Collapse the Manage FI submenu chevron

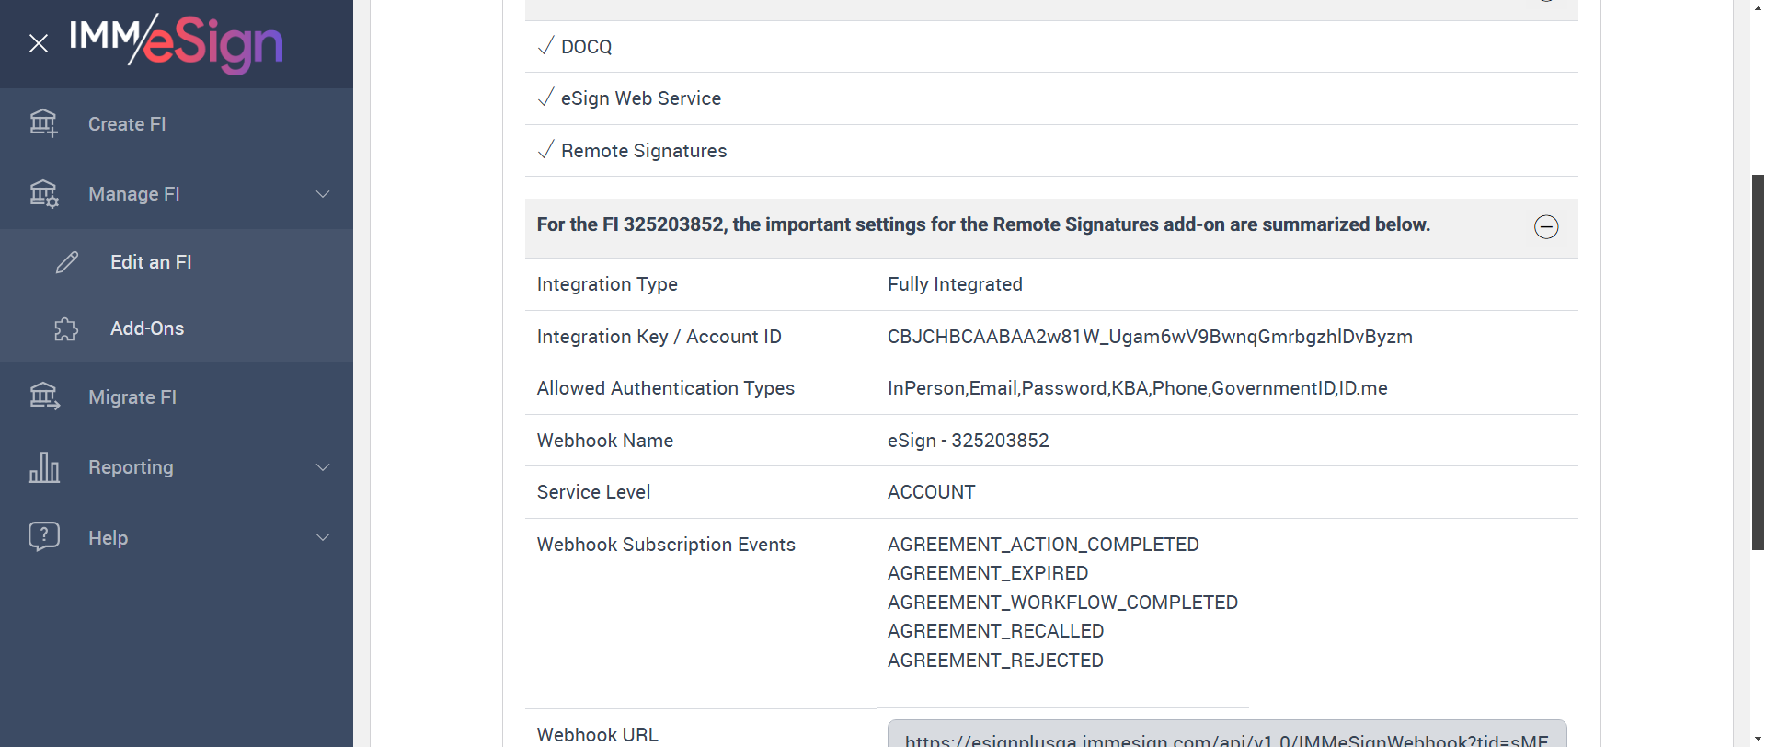(323, 194)
